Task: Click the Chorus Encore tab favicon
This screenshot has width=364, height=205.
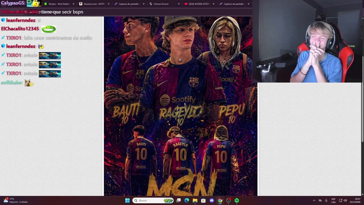Action: click(151, 4)
